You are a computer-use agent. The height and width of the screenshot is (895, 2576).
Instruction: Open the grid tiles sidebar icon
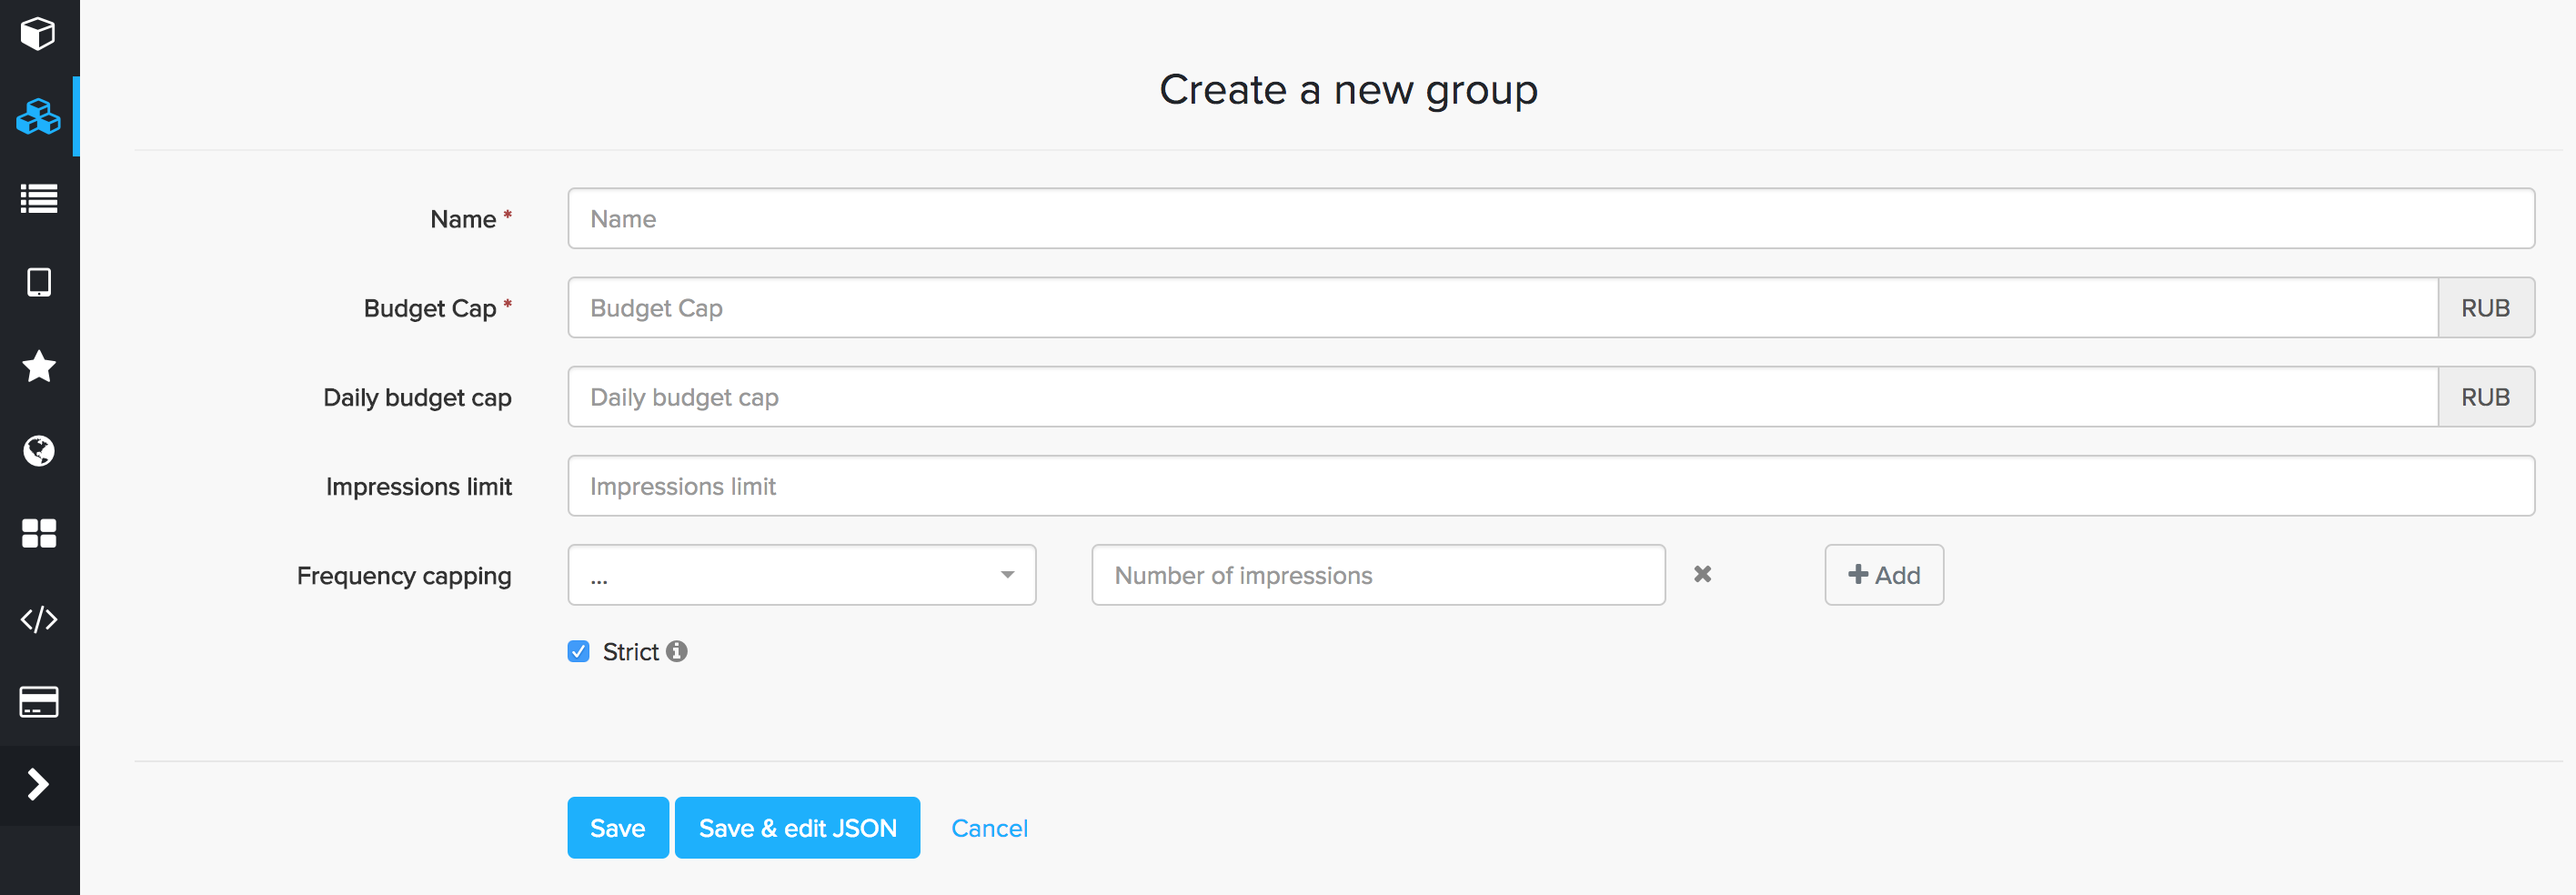pos(38,534)
